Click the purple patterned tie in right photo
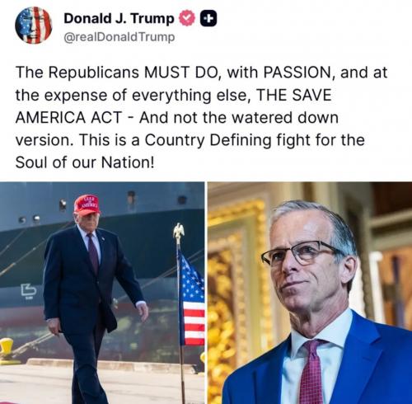This screenshot has height=404, width=412. click(312, 371)
